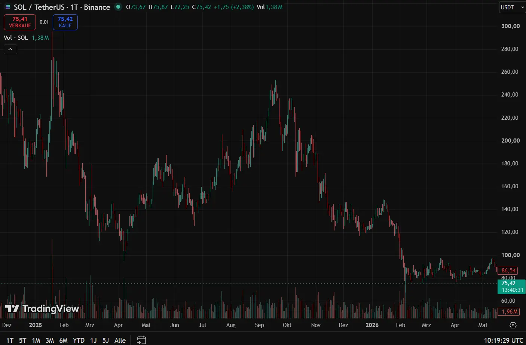Switch to the 6M range

click(x=64, y=340)
